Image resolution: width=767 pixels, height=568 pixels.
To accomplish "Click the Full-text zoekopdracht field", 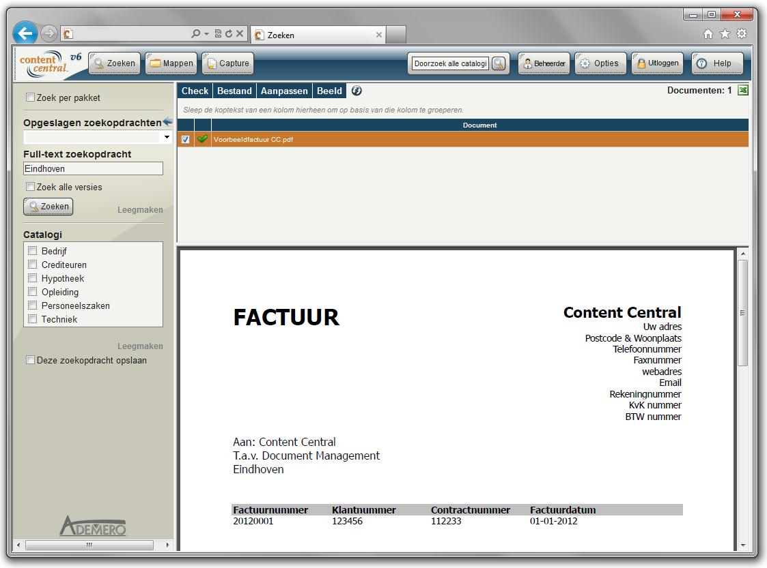I will [93, 168].
